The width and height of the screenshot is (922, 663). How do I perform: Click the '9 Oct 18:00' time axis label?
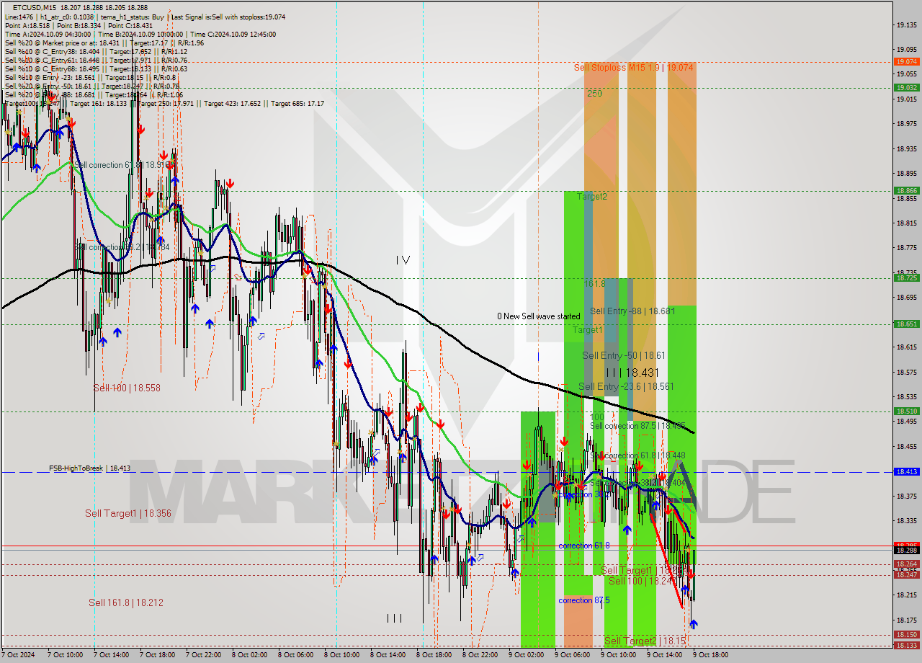point(710,654)
